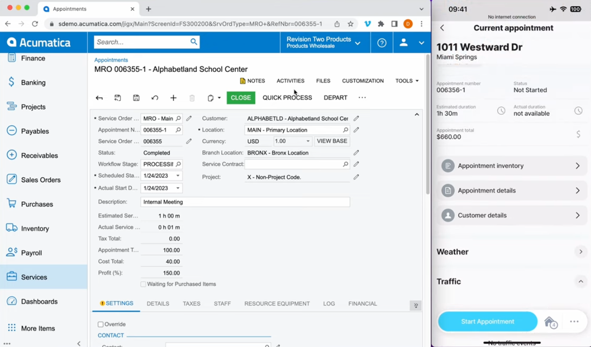Screen dimensions: 591x347
Task: Click View Base currency button
Action: click(332, 141)
